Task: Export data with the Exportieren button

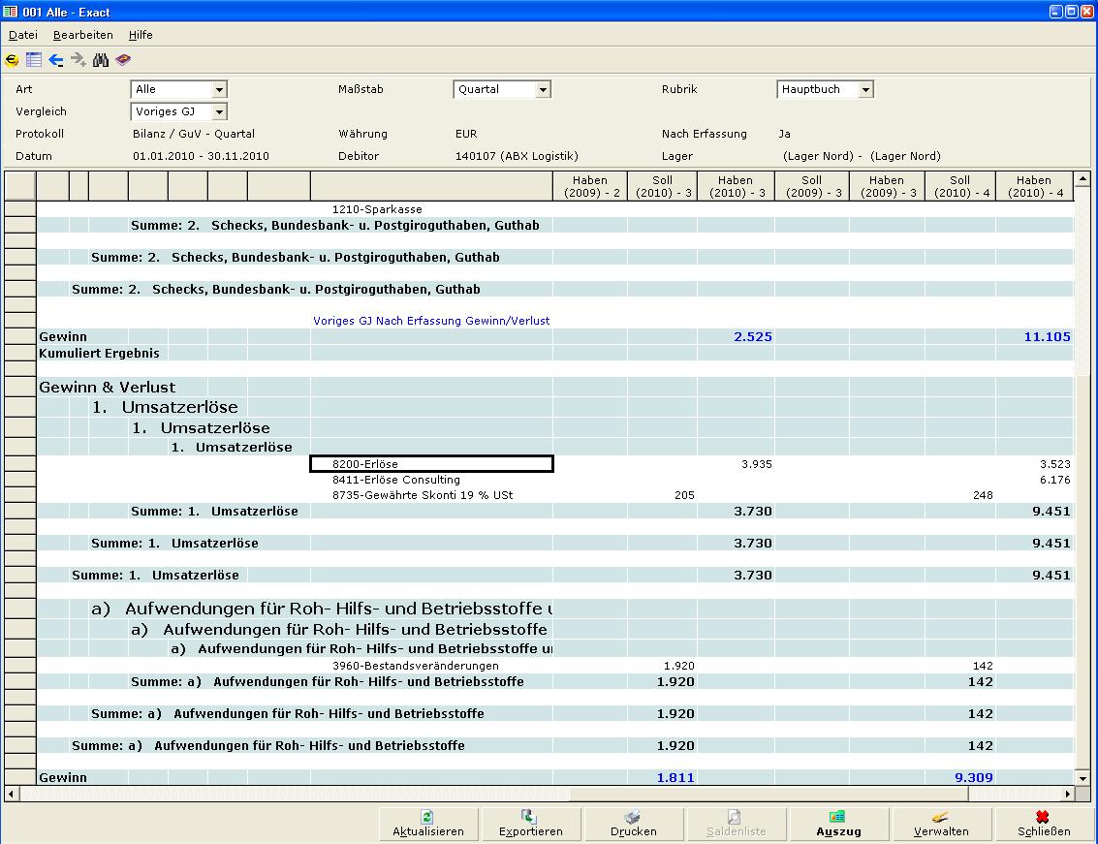Action: click(530, 824)
